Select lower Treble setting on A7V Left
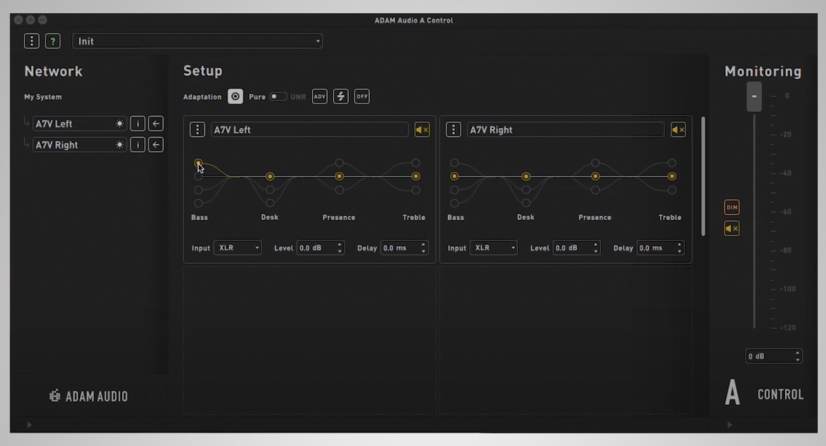The width and height of the screenshot is (826, 446). tap(416, 190)
